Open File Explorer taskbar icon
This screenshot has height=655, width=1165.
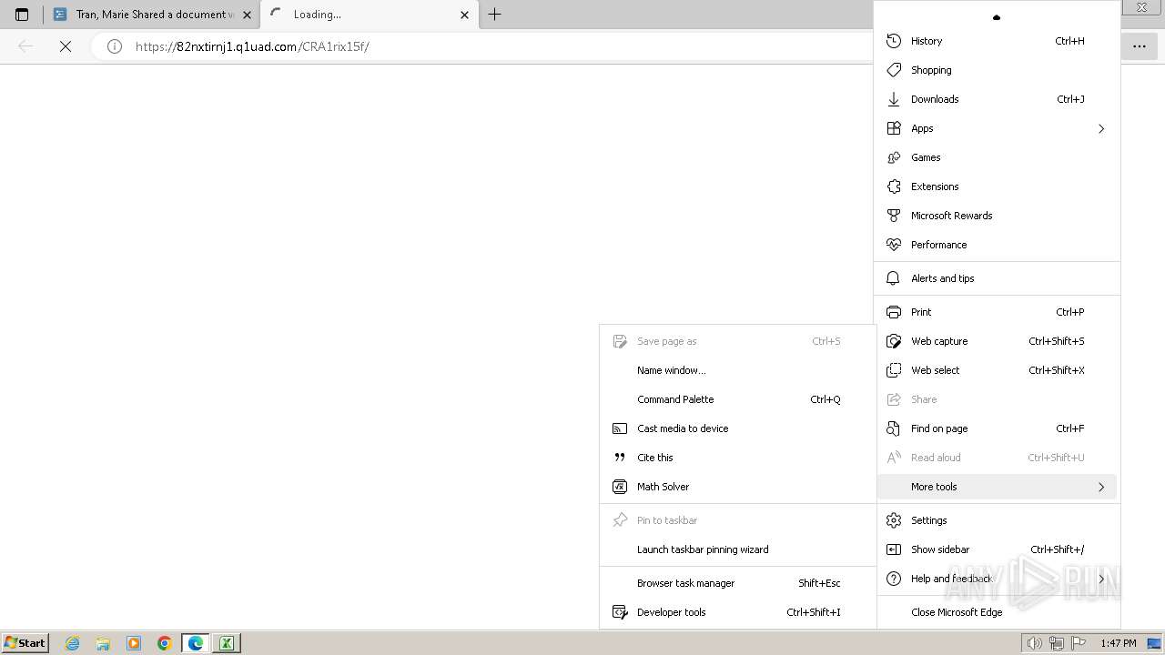coord(103,643)
